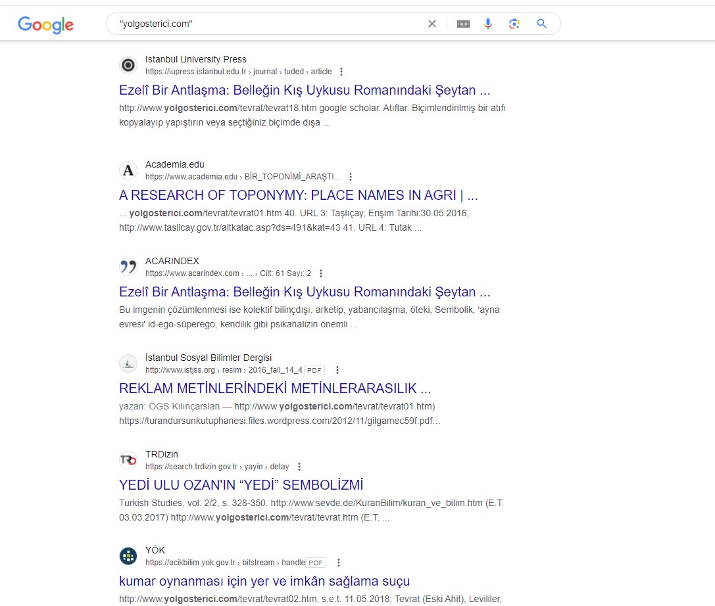Click snippet mentioning tevrat02.htm, s.e.t. 11.05.2018
The height and width of the screenshot is (606, 715).
310,599
